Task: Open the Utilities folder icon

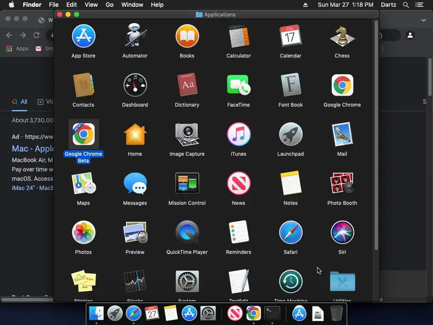Action: (x=342, y=281)
